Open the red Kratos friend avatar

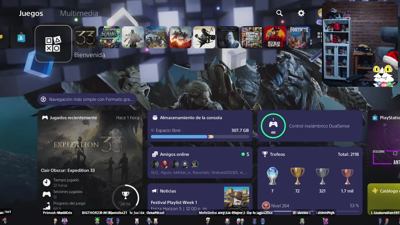pos(165,164)
